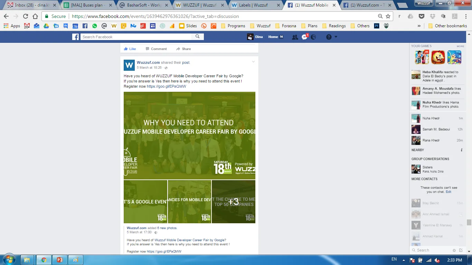Open the WhatsApp bookmark icon
The image size is (472, 265).
coord(95,26)
